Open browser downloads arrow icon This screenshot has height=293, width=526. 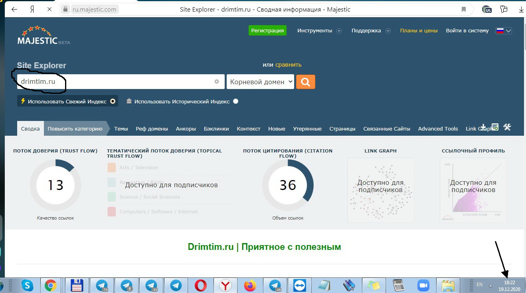[521, 10]
